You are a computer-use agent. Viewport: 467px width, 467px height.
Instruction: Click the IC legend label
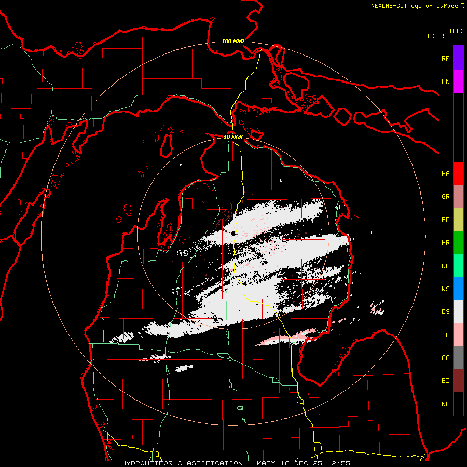(x=445, y=335)
